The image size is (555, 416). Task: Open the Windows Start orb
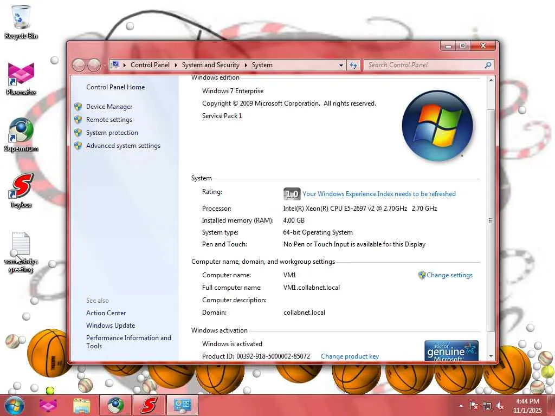coord(14,405)
